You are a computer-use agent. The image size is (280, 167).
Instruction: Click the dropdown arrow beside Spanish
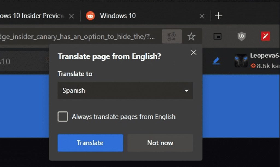point(186,91)
